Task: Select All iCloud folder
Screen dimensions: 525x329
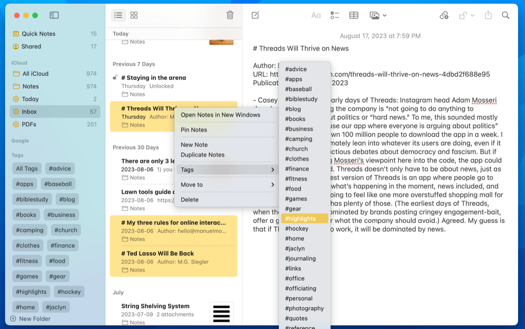Action: [55, 73]
